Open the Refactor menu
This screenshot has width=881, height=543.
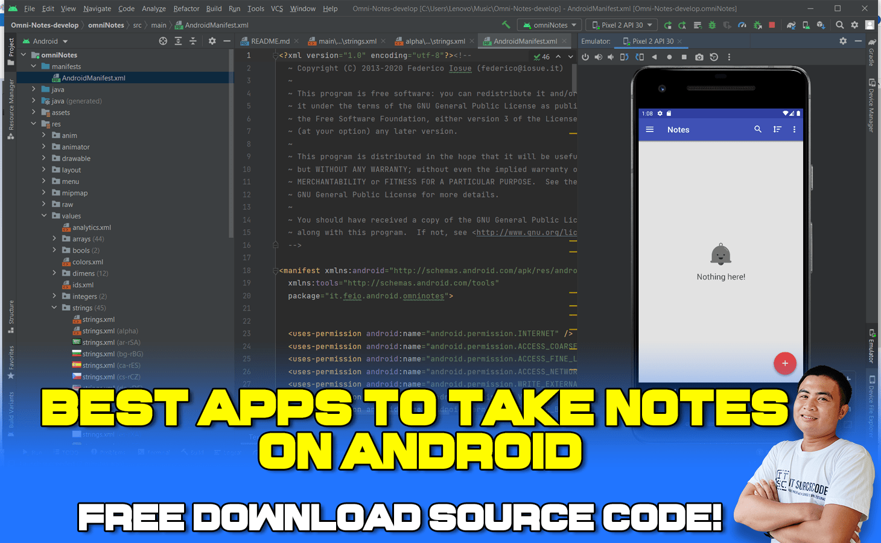[x=186, y=8]
